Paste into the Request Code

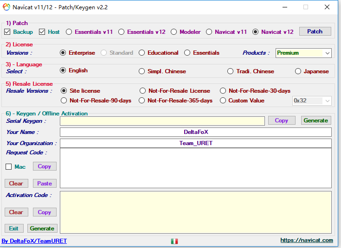(45, 184)
